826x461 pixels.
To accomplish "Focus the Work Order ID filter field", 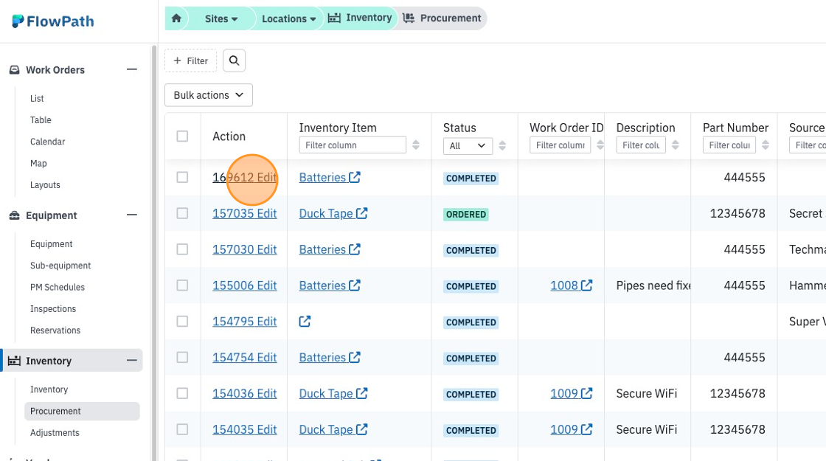I will click(x=560, y=145).
